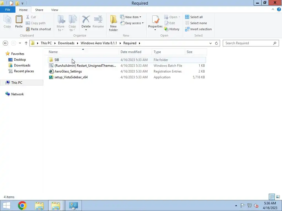Click Windows Aero Vista 8.1.1 breadcrumb
The height and width of the screenshot is (211, 282).
point(99,43)
